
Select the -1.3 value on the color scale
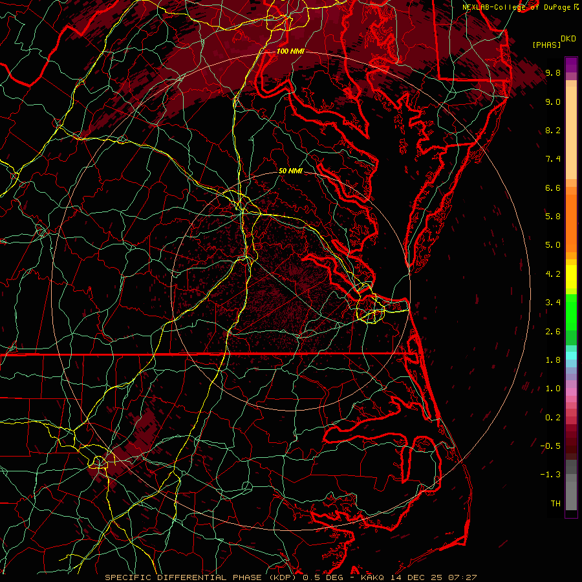550,475
